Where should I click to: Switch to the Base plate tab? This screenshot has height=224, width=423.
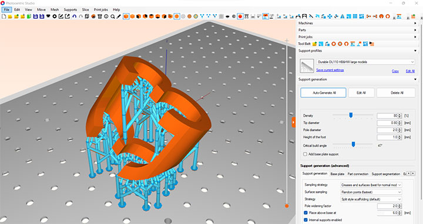(x=337, y=174)
